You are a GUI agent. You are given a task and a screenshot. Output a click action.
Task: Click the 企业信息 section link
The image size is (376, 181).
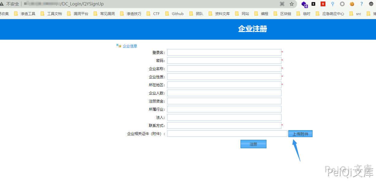pyautogui.click(x=130, y=46)
